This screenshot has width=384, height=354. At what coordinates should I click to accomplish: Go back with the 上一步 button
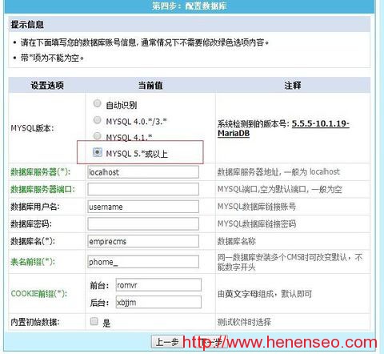click(167, 342)
